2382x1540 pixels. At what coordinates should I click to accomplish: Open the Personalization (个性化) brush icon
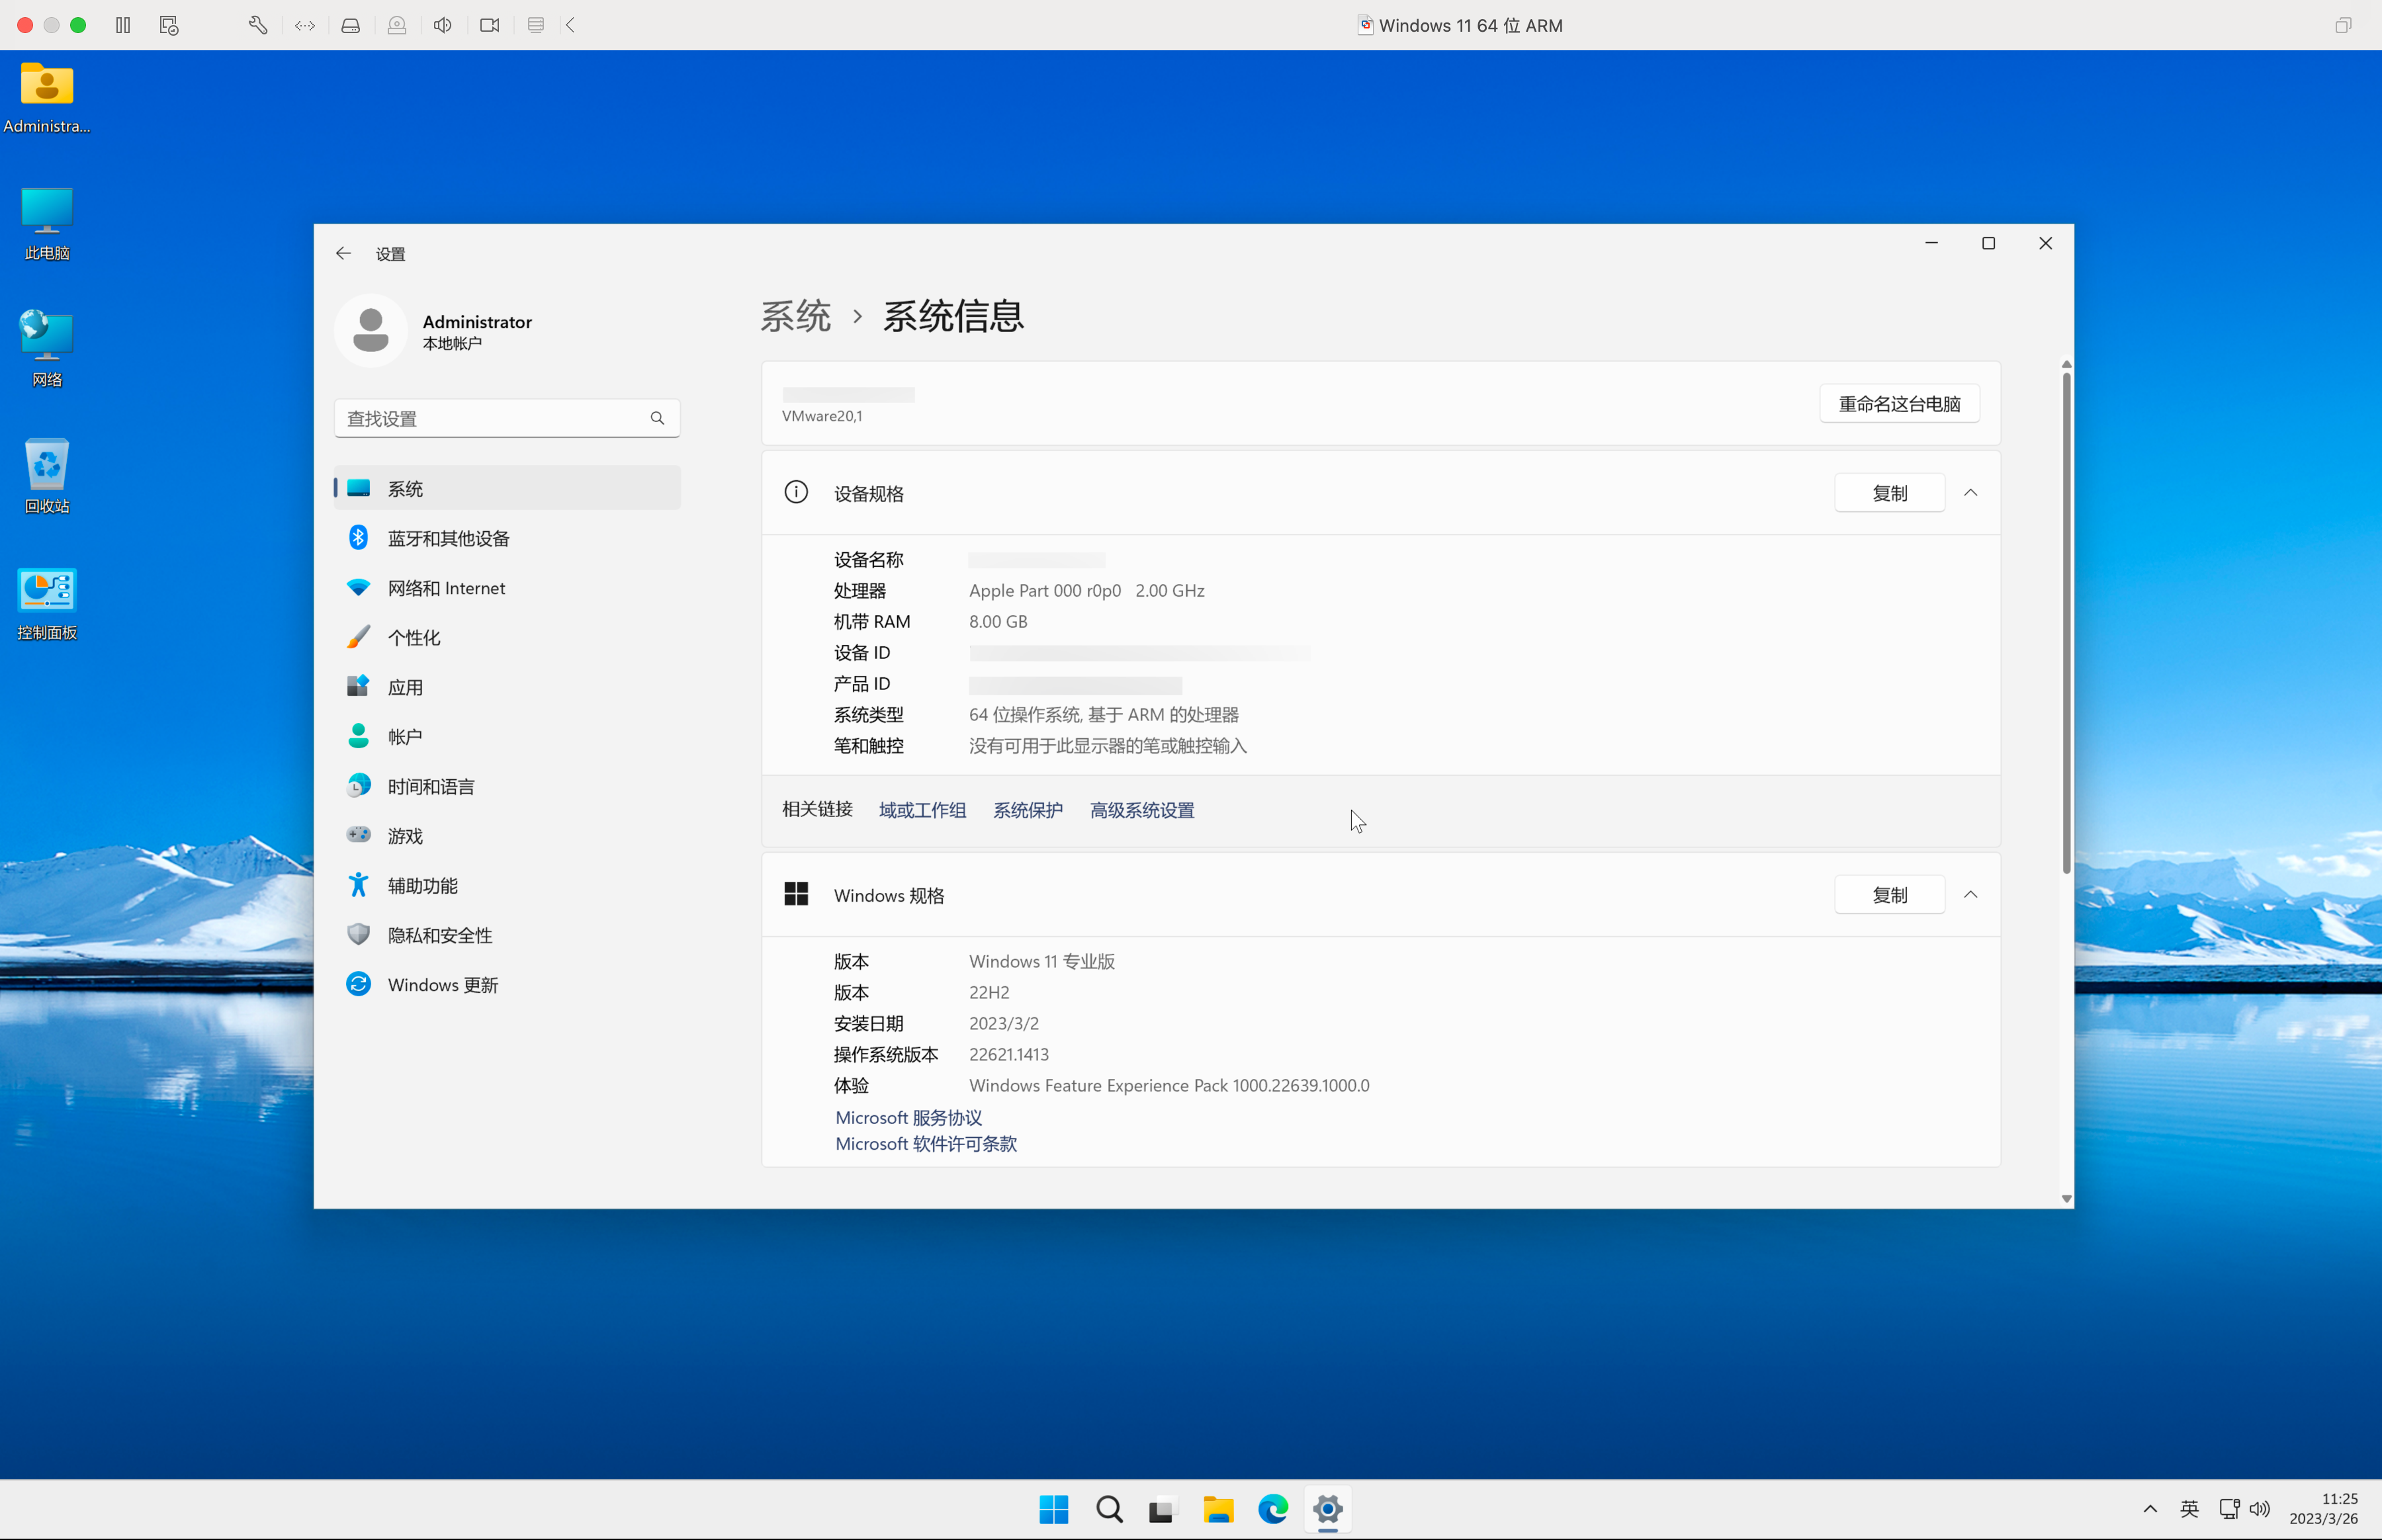(x=358, y=637)
